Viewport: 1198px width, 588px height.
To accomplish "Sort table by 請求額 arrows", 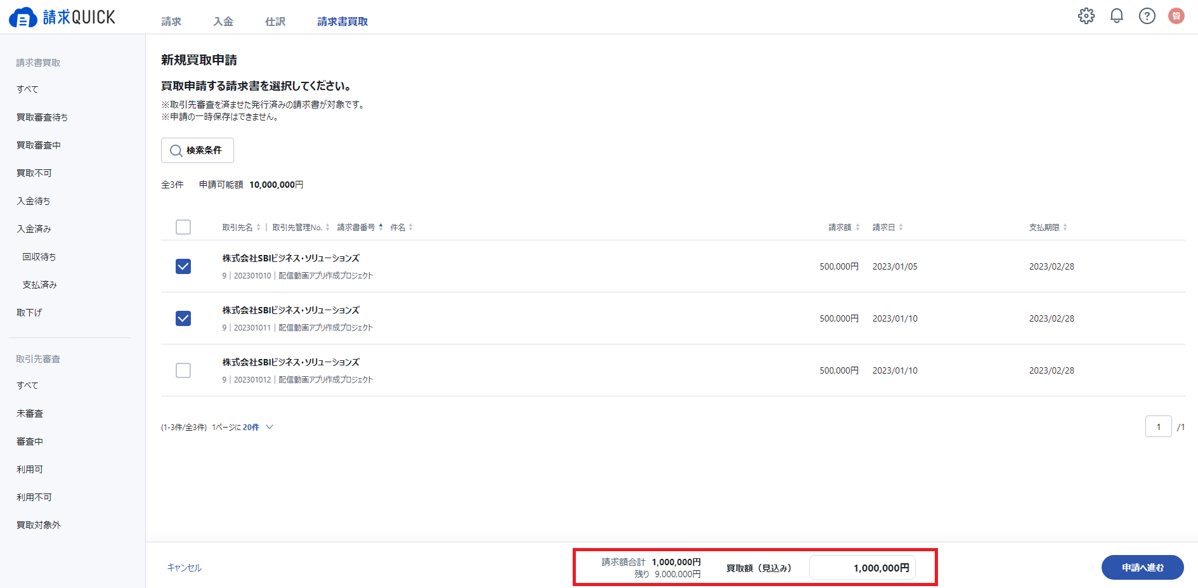I will click(x=857, y=227).
